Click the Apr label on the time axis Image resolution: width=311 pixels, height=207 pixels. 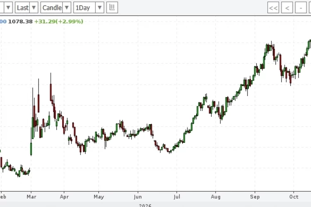[x=64, y=197]
